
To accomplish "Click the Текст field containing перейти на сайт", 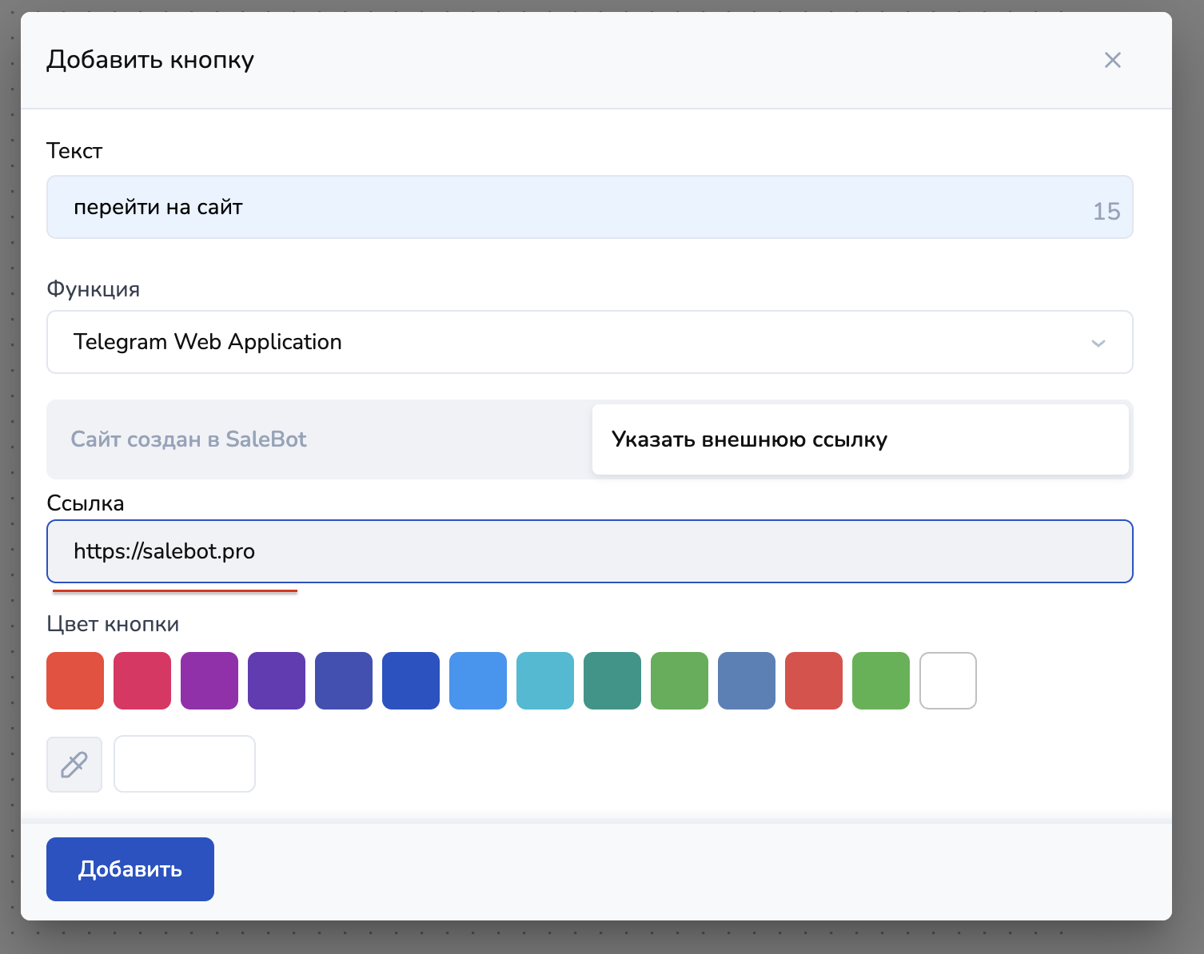I will click(x=560, y=207).
